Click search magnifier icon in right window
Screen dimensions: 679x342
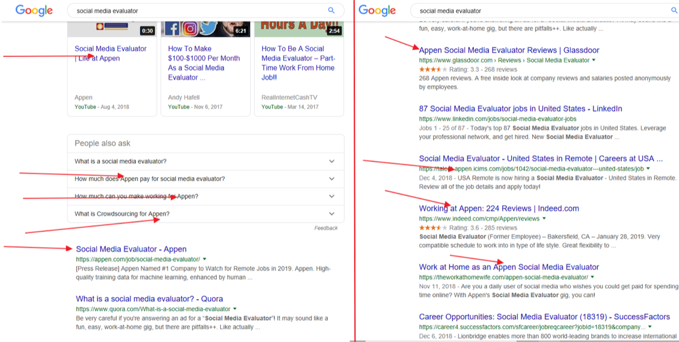coord(675,10)
